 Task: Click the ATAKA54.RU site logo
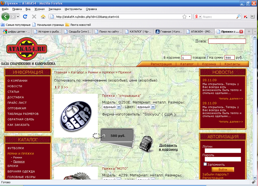click(x=27, y=49)
